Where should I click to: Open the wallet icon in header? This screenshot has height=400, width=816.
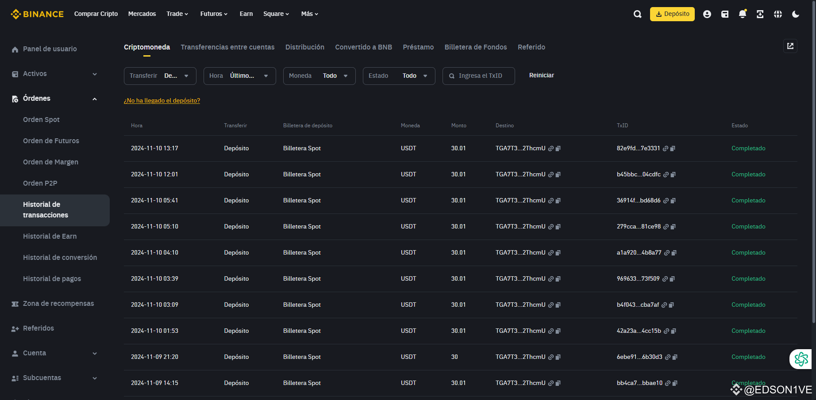coord(725,14)
